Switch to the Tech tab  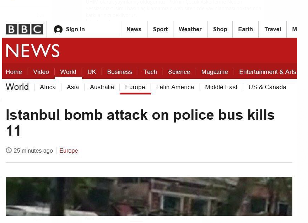pyautogui.click(x=150, y=72)
